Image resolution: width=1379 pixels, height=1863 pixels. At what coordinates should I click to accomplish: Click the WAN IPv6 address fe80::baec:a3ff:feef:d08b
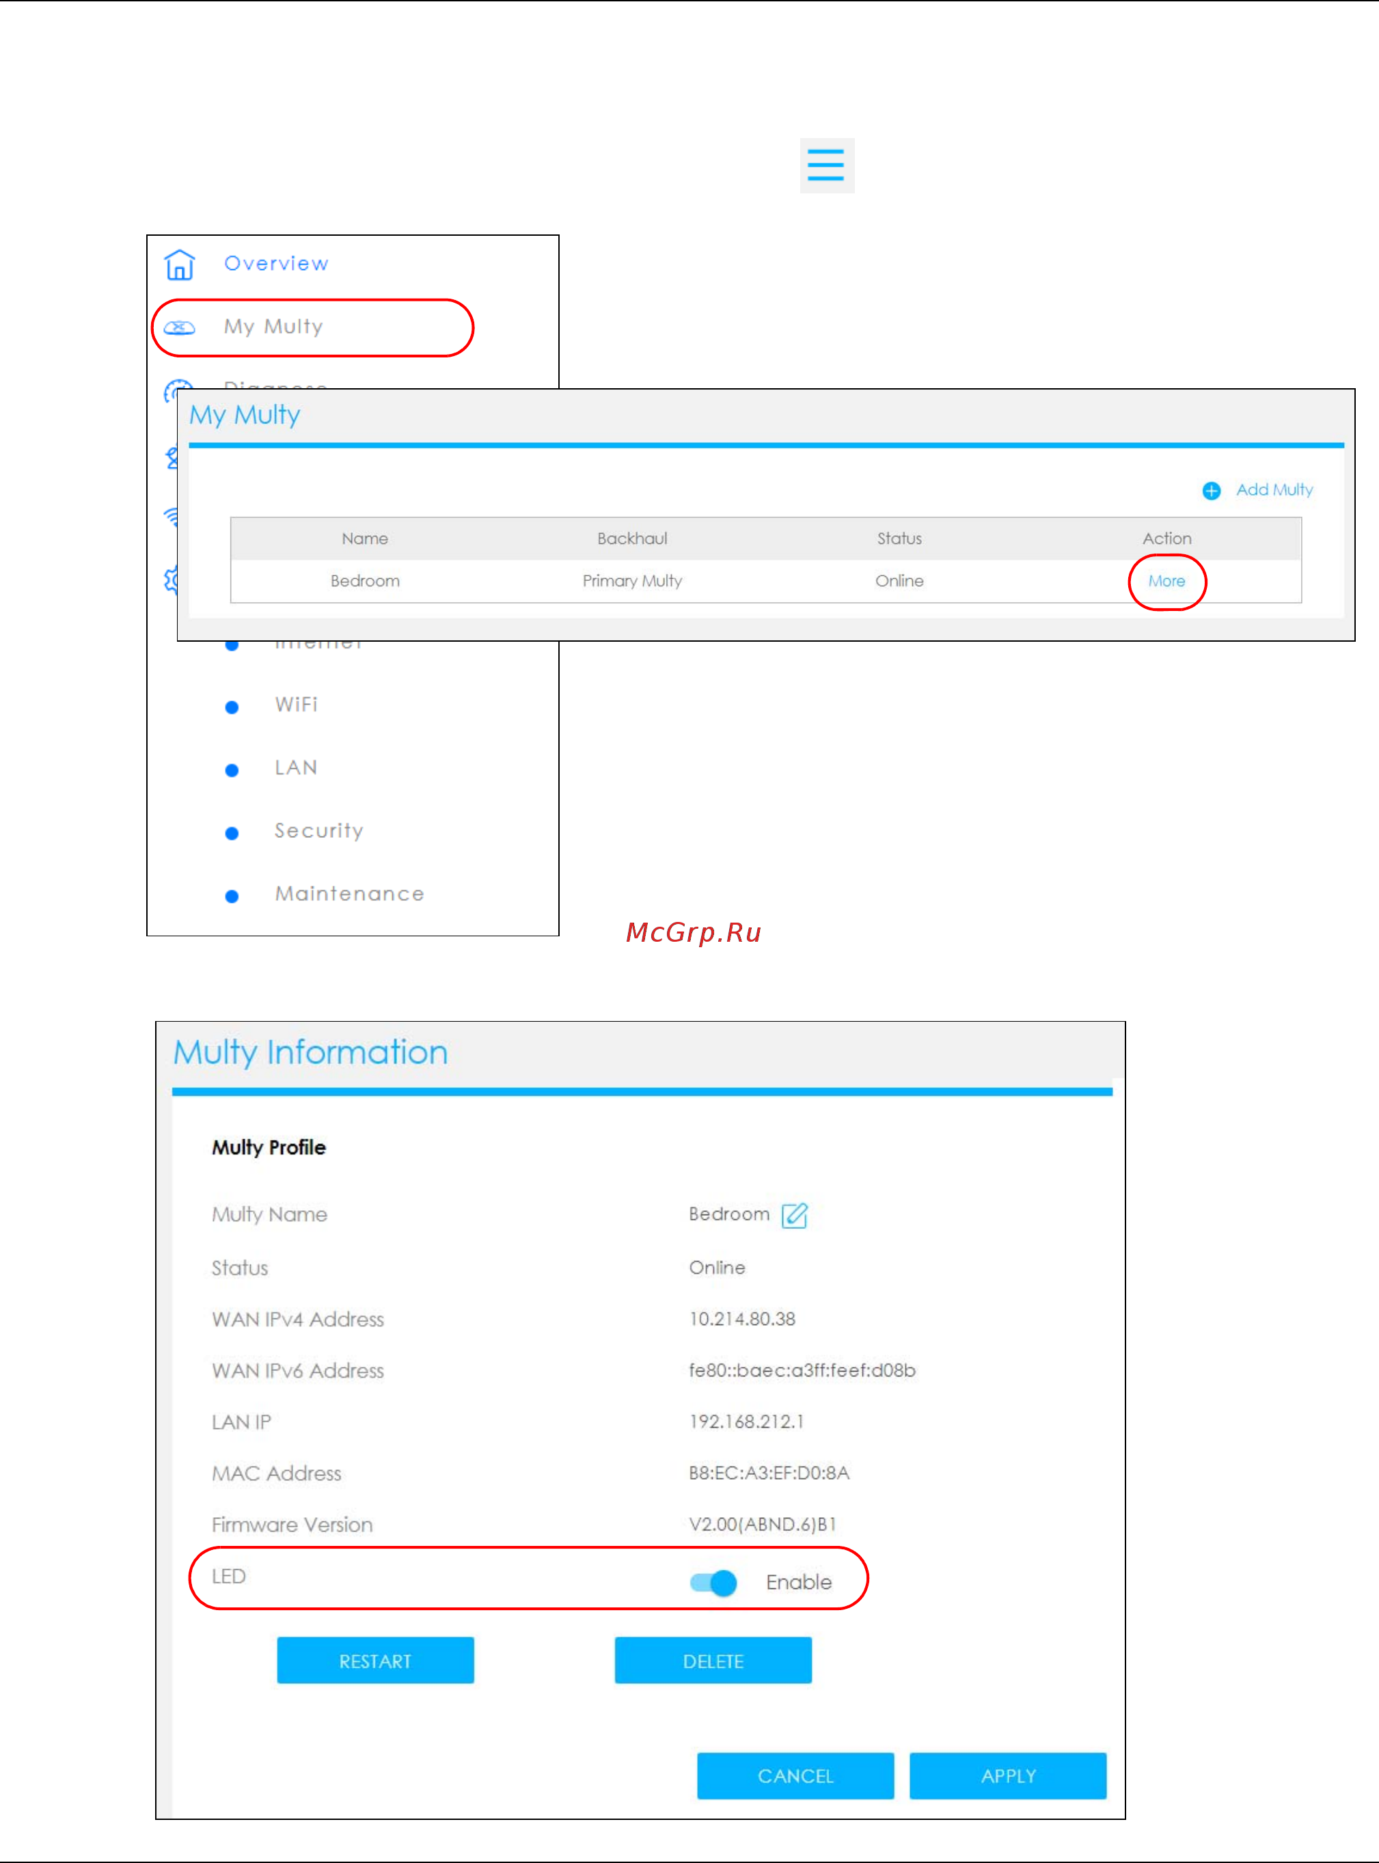pos(802,1370)
